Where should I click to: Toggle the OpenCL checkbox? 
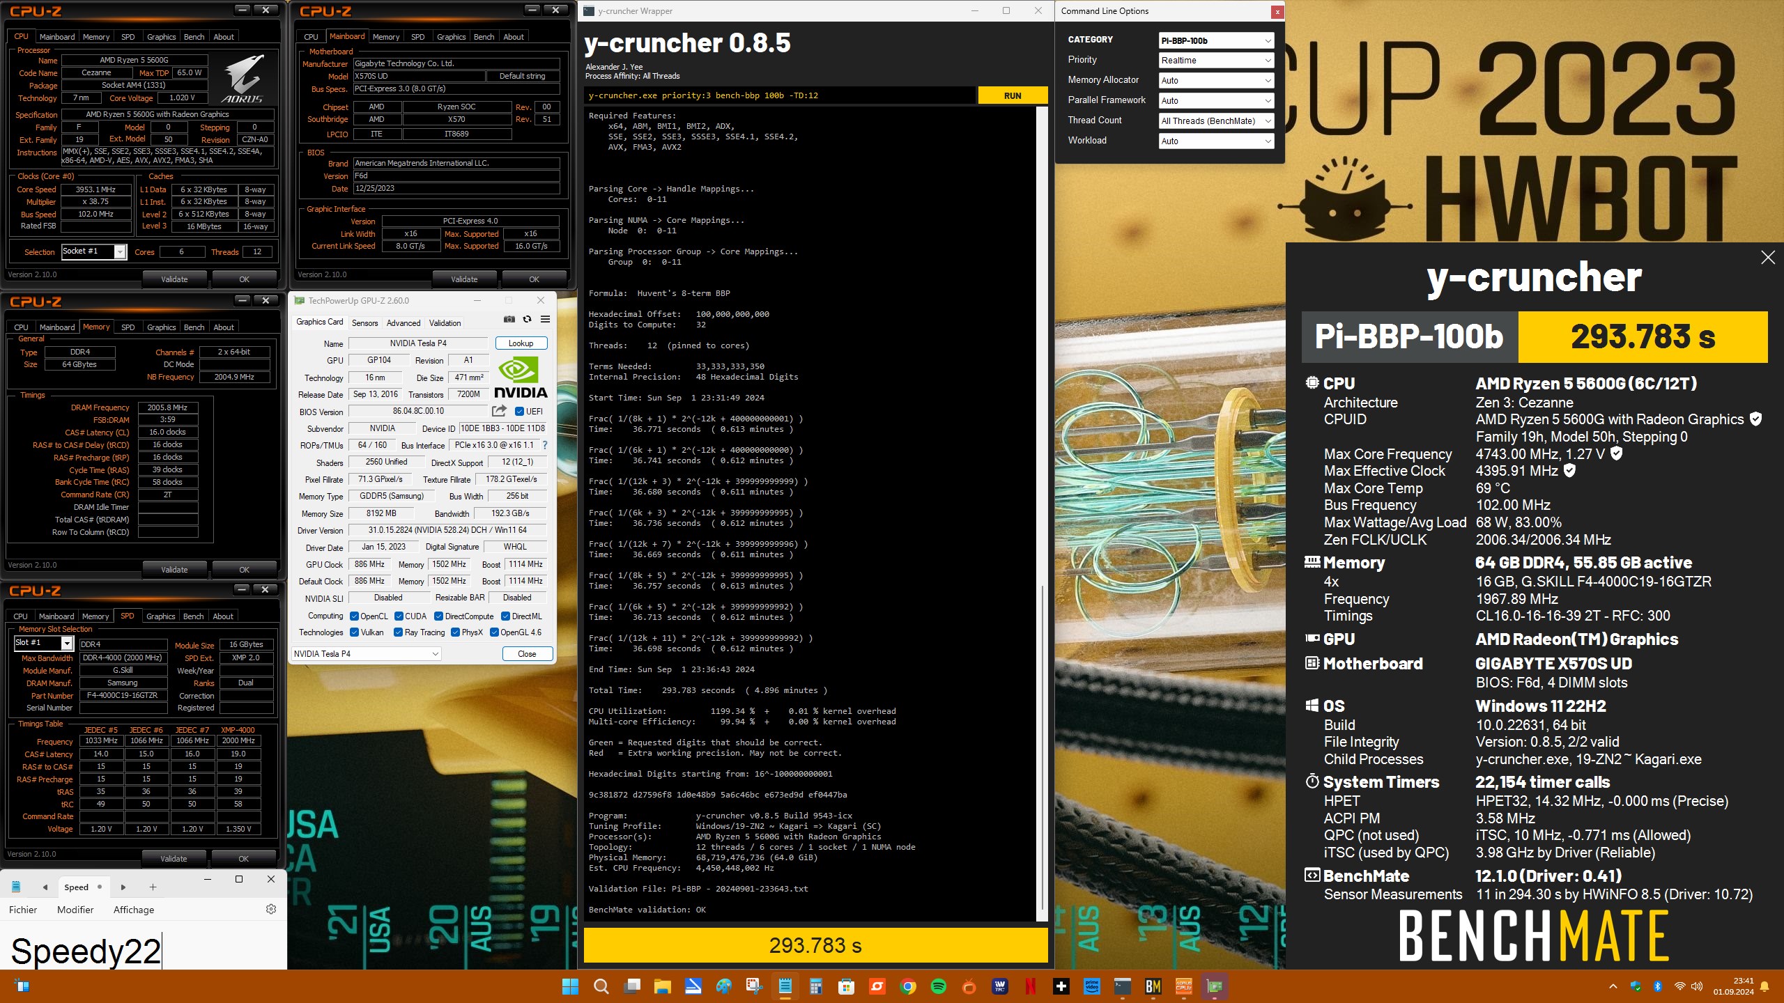click(354, 616)
